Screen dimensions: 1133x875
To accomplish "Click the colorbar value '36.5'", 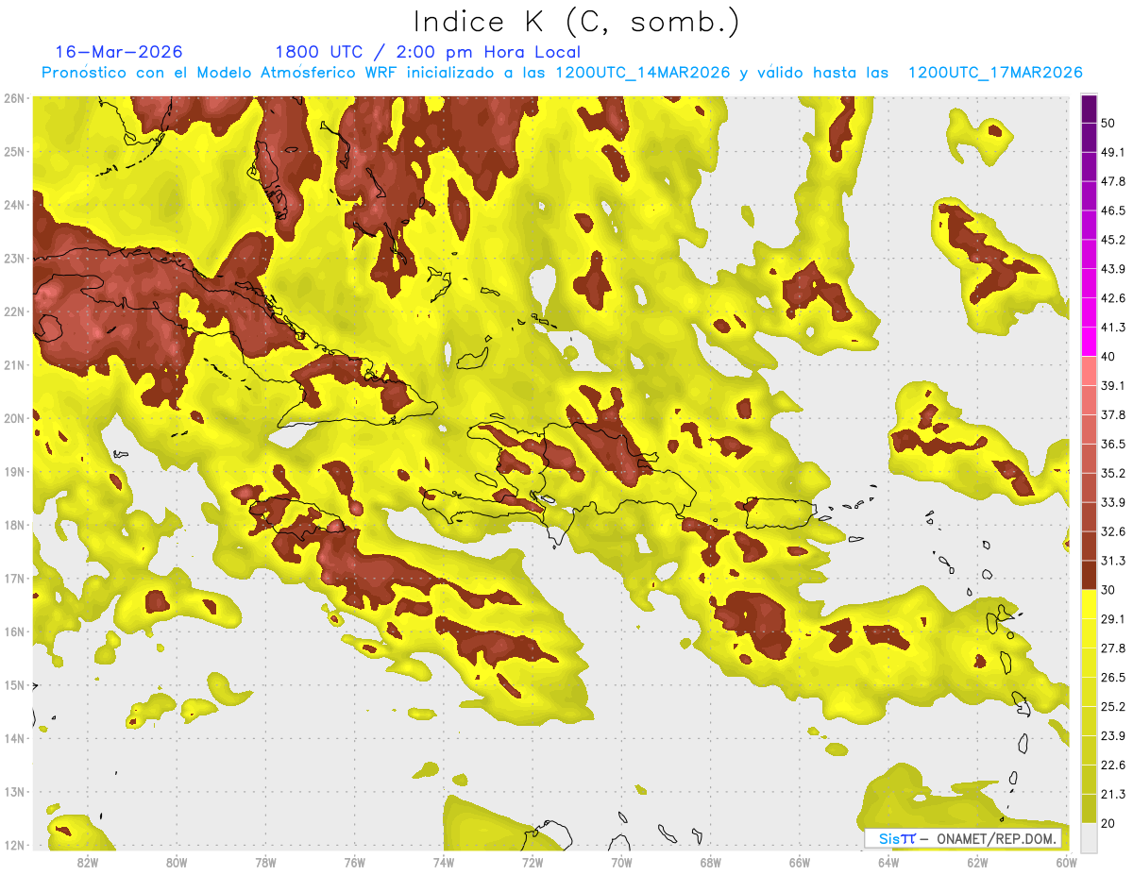I will click(x=1113, y=444).
